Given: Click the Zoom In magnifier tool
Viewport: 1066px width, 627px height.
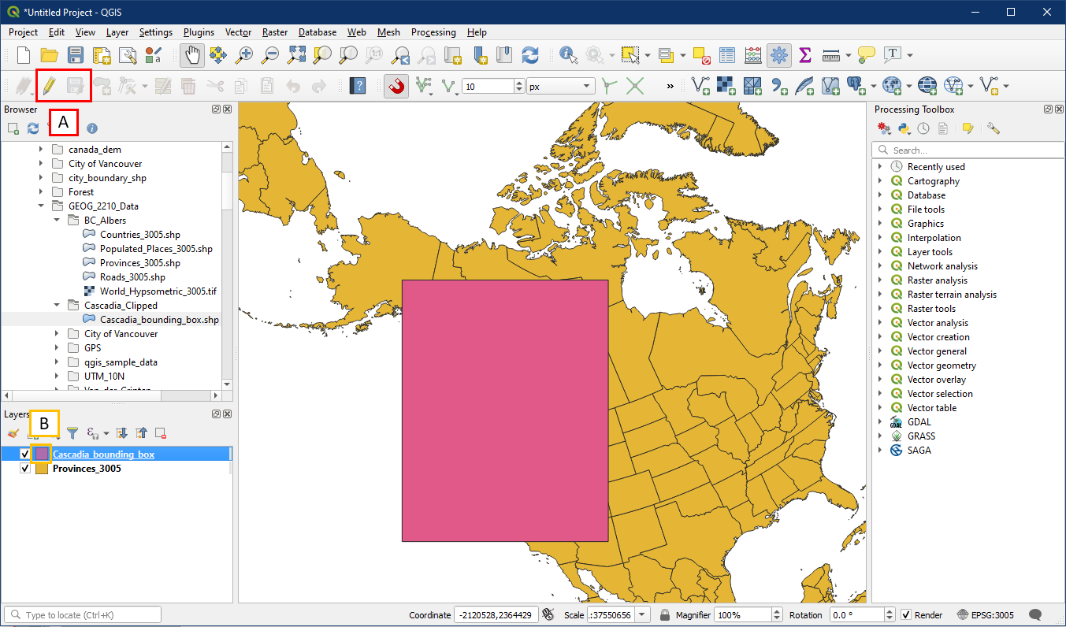Looking at the screenshot, I should click(x=245, y=55).
